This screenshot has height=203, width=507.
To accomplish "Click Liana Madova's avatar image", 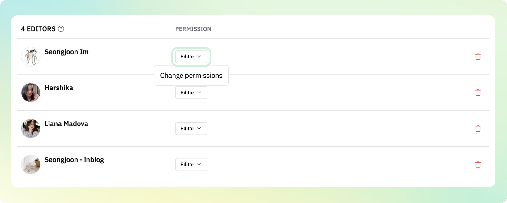I will point(31,128).
